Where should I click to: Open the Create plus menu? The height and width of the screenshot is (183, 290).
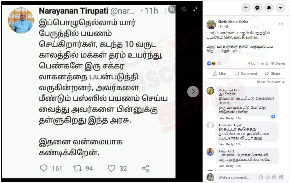246,8
